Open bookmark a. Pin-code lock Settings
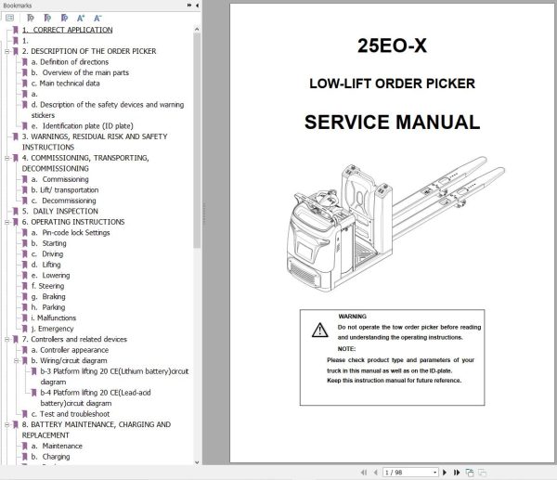The width and height of the screenshot is (557, 480). (x=71, y=232)
